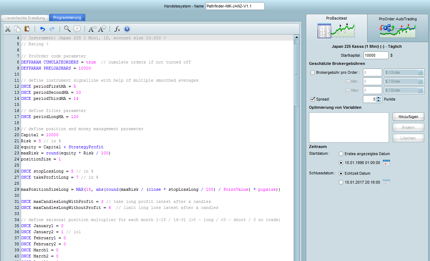The width and height of the screenshot is (430, 261).
Task: Enable Brokergebühr pro Order checkbox
Action: coord(313,73)
